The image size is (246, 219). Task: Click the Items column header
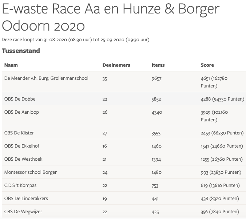click(158, 65)
